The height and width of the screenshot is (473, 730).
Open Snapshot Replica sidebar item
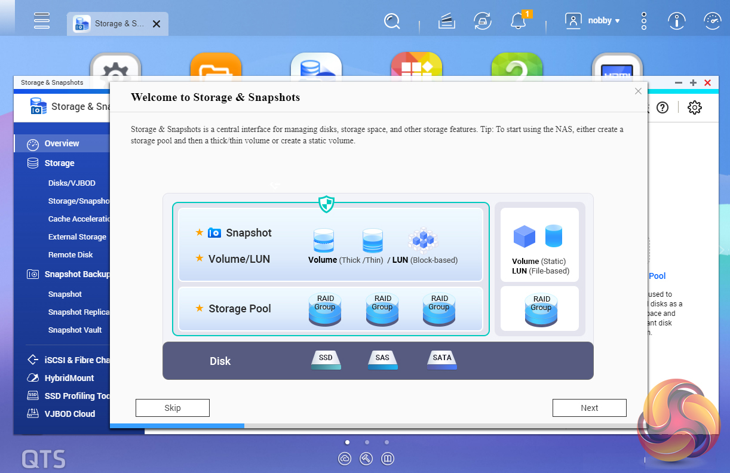coord(79,312)
